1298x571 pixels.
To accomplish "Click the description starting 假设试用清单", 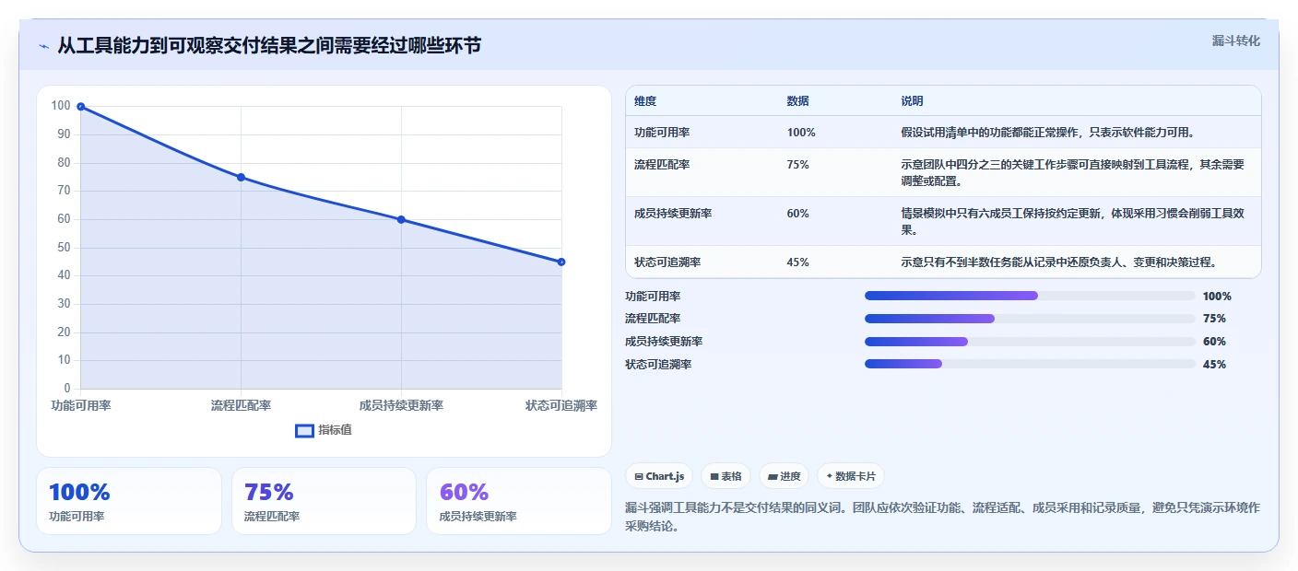I will [1048, 133].
